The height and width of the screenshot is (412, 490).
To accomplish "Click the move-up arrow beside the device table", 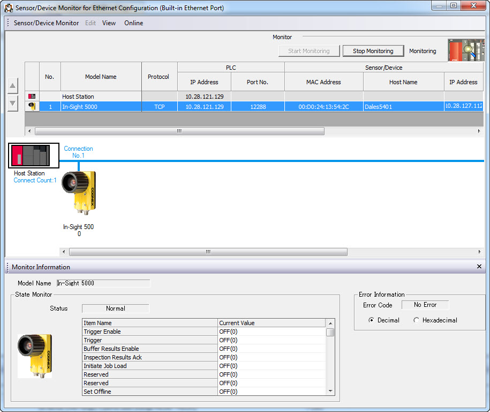I will [x=13, y=86].
